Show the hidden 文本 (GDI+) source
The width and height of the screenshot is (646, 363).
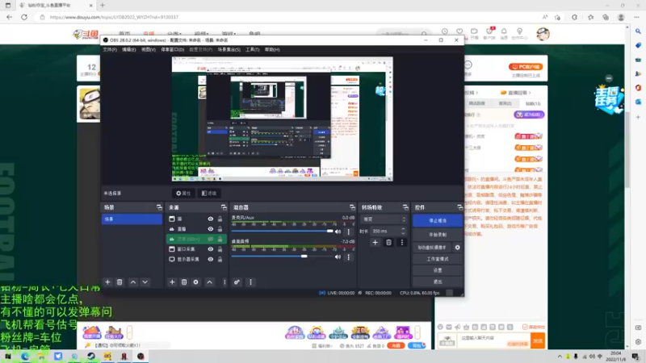(x=211, y=239)
